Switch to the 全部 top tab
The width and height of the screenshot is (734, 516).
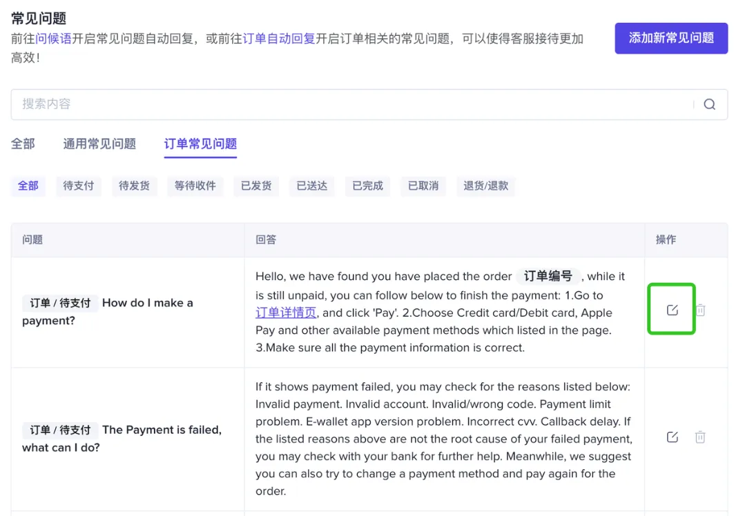(23, 143)
